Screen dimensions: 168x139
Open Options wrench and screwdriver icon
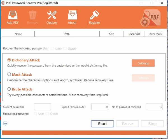pyautogui.click(x=52, y=15)
